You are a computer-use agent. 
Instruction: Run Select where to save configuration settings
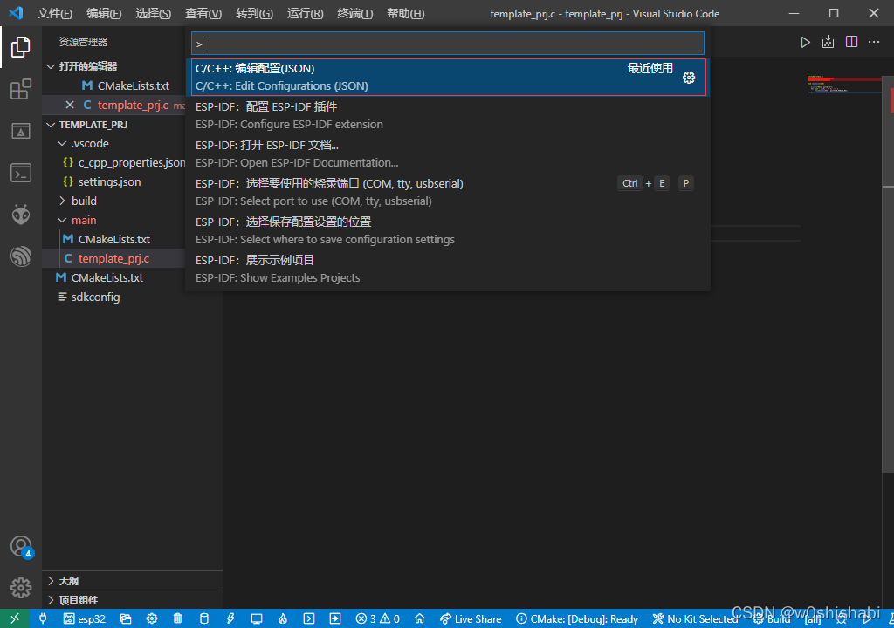coord(449,230)
